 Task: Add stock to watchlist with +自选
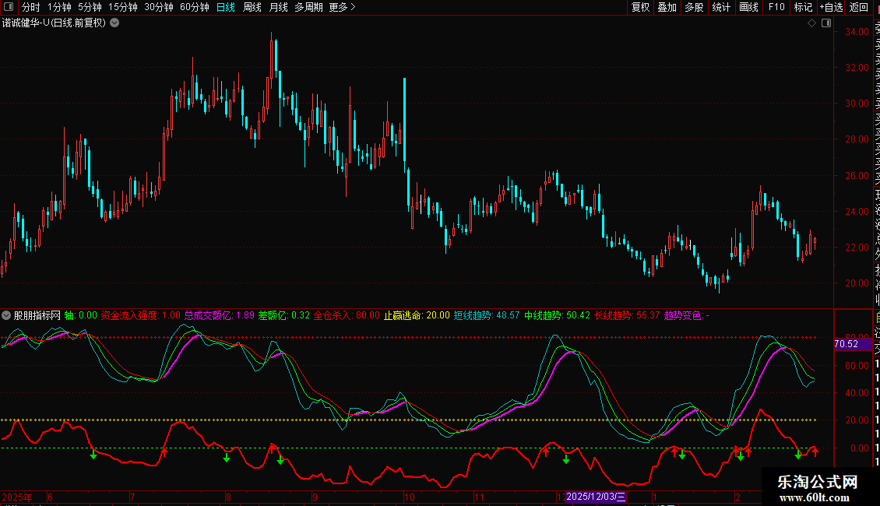[x=831, y=7]
